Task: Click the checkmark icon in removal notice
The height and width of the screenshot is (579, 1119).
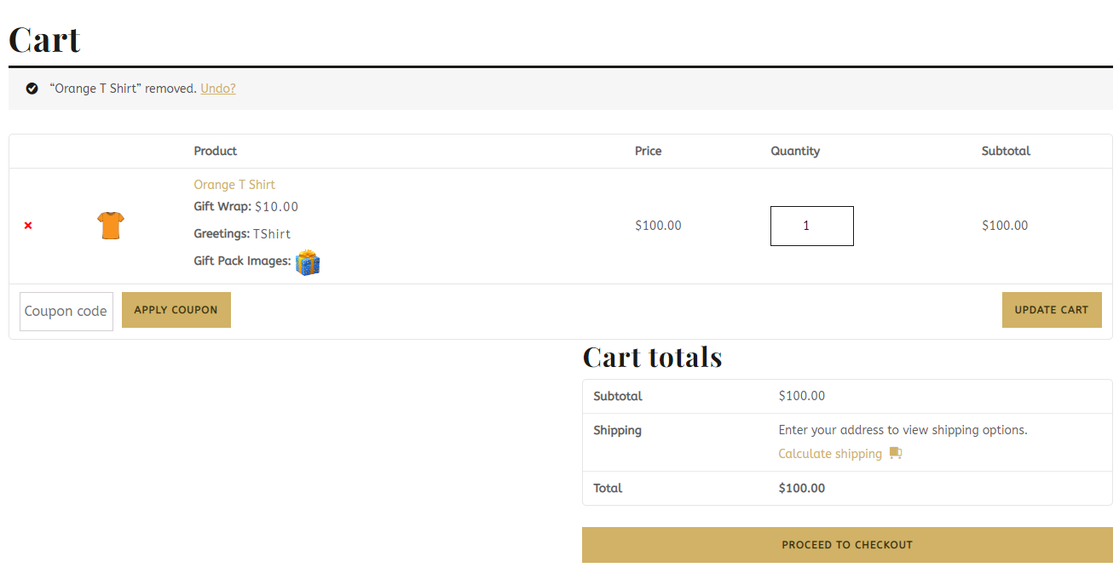Action: (32, 89)
